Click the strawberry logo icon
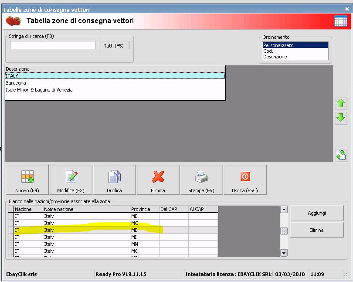 [14, 21]
